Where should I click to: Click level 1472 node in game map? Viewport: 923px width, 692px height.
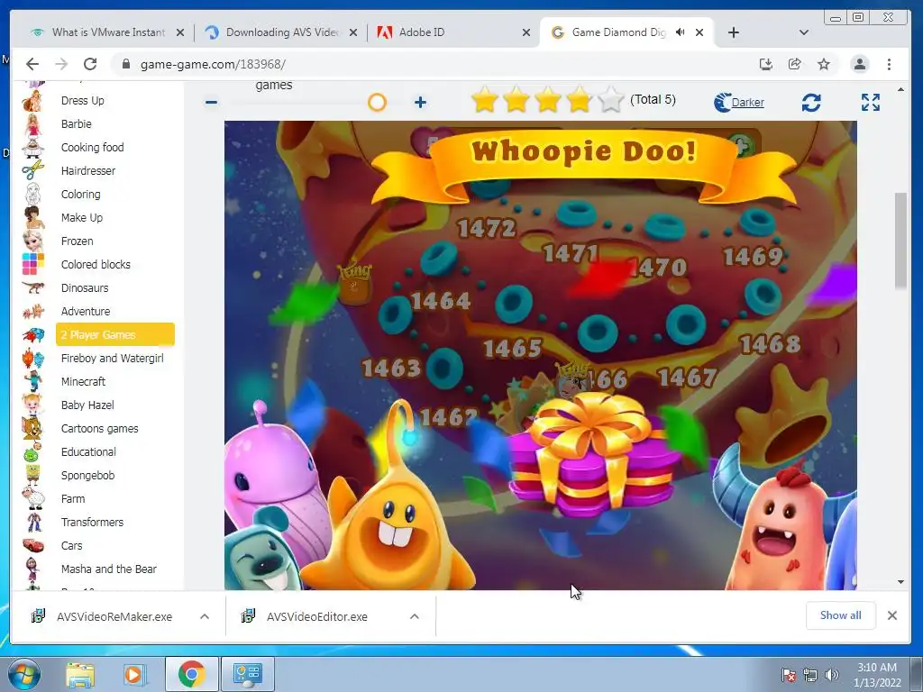tap(489, 189)
